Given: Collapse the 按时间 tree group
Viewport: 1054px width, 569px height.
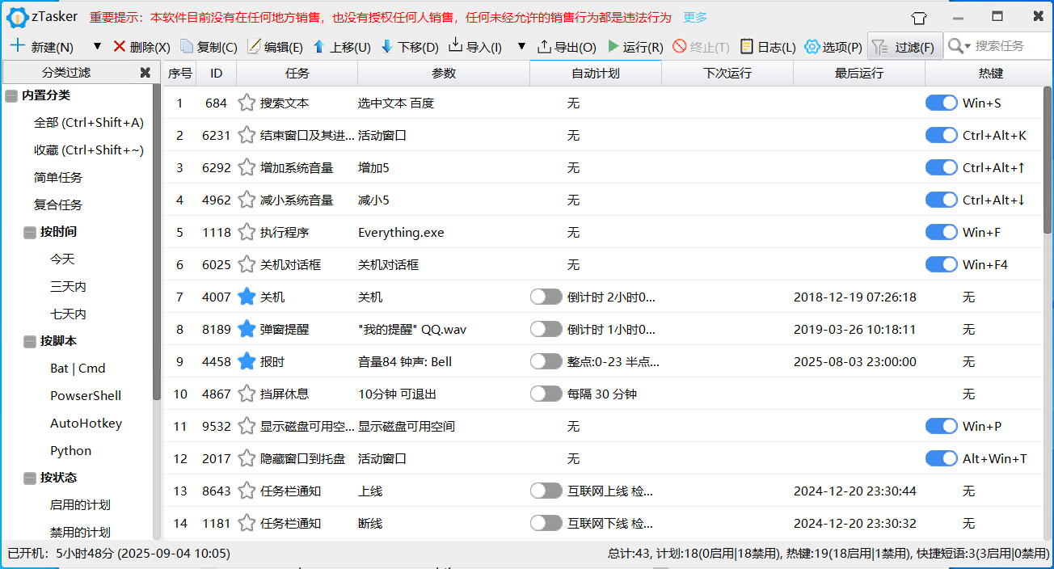Looking at the screenshot, I should coord(30,232).
